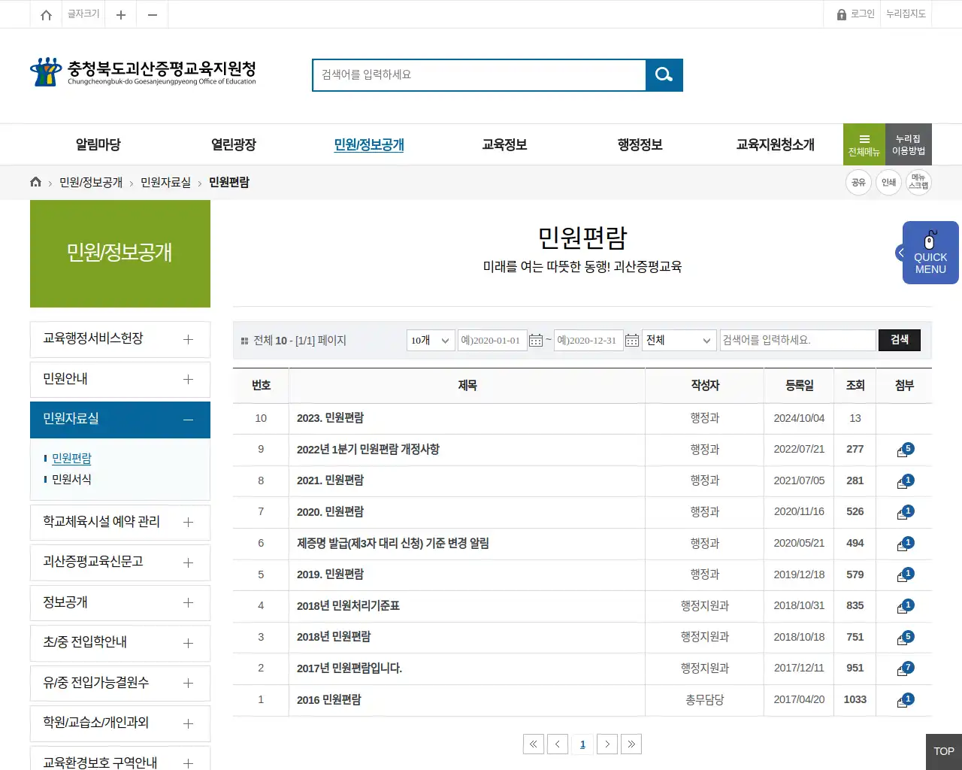Expand 민원안내 sidebar section

click(x=120, y=379)
